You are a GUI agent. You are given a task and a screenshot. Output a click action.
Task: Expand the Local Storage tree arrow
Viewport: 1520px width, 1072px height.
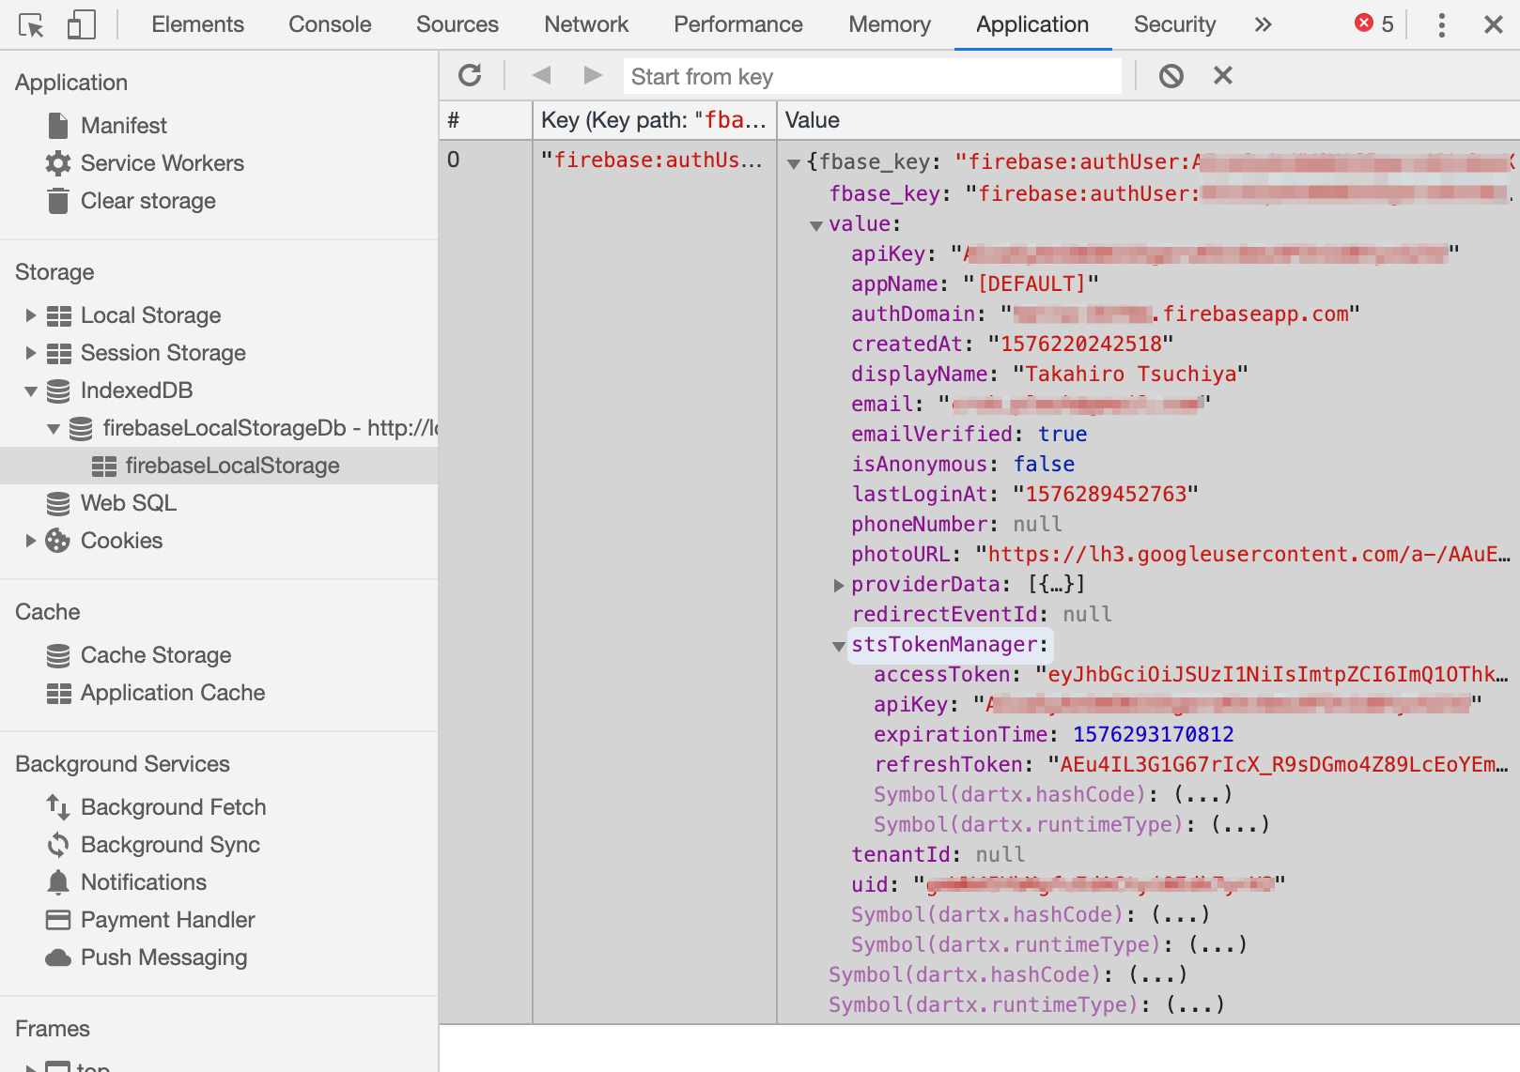[x=30, y=315]
